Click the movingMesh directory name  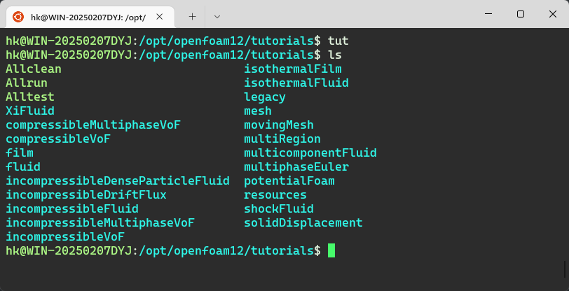point(279,125)
